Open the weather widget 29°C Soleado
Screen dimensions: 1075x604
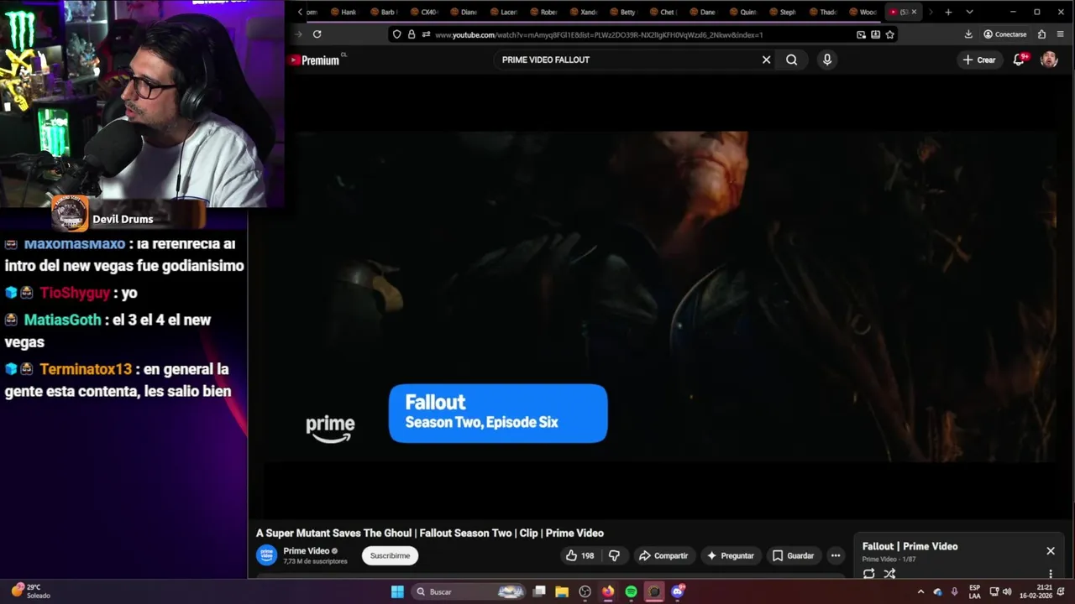point(31,591)
